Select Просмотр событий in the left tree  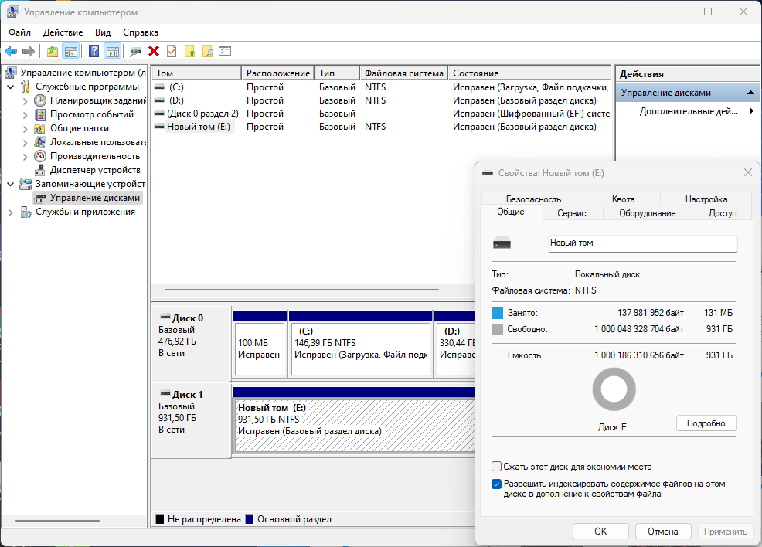pyautogui.click(x=91, y=114)
